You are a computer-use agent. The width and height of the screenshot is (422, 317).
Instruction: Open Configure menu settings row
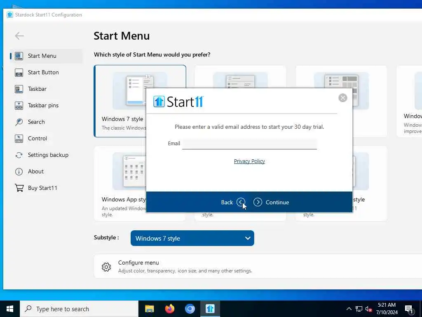pyautogui.click(x=258, y=266)
